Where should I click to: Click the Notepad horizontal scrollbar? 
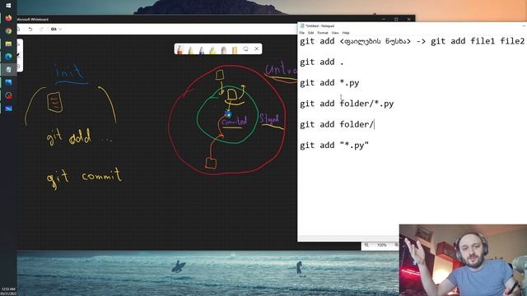coord(348,238)
